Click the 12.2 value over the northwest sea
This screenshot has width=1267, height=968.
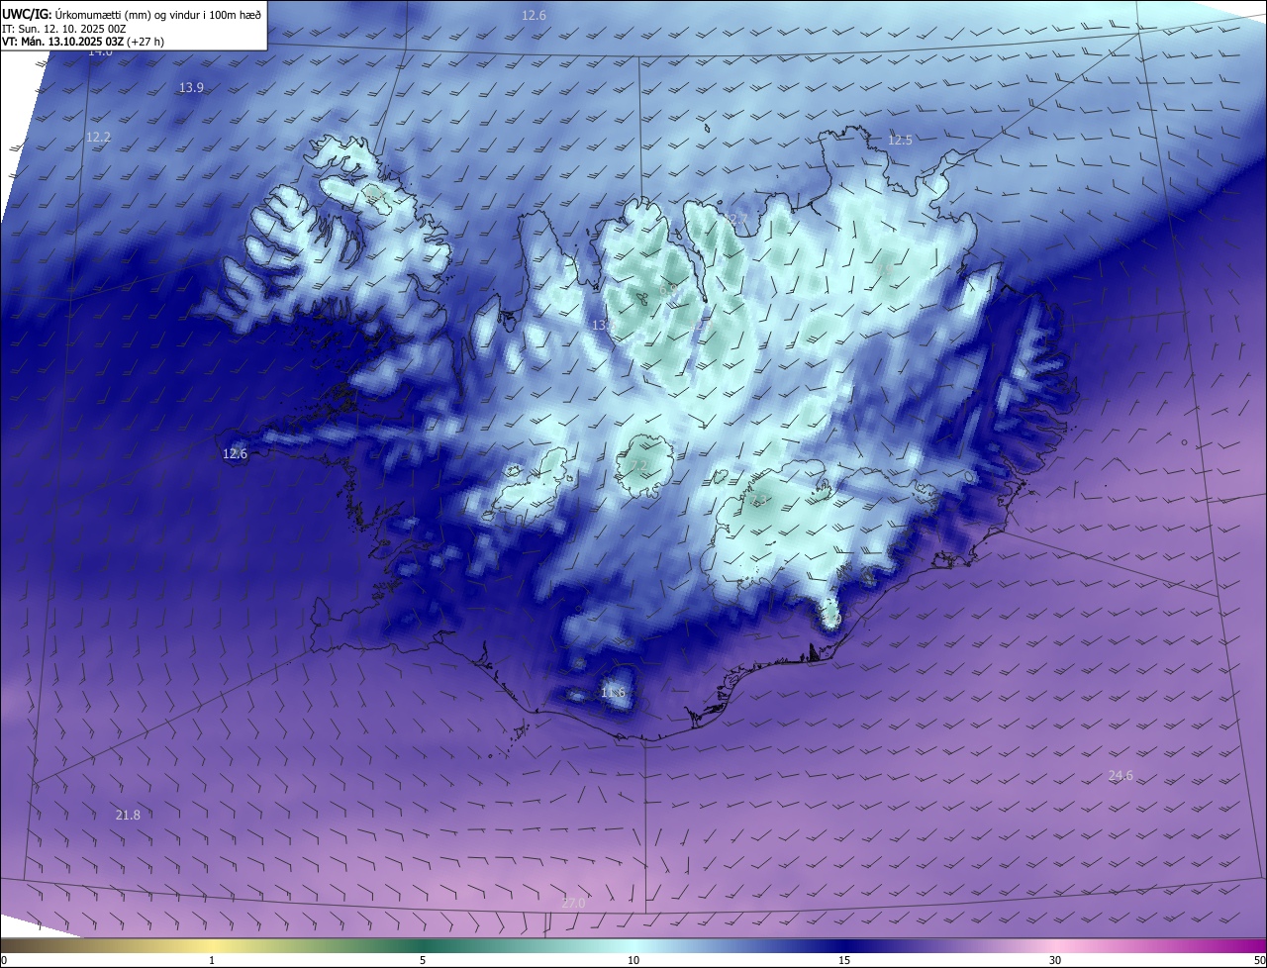tap(98, 138)
